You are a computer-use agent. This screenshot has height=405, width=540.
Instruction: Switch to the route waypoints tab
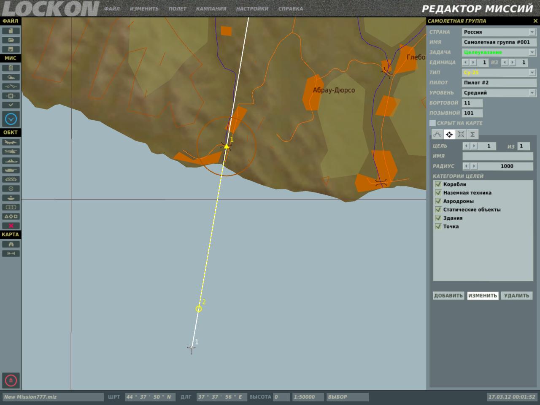tap(437, 134)
